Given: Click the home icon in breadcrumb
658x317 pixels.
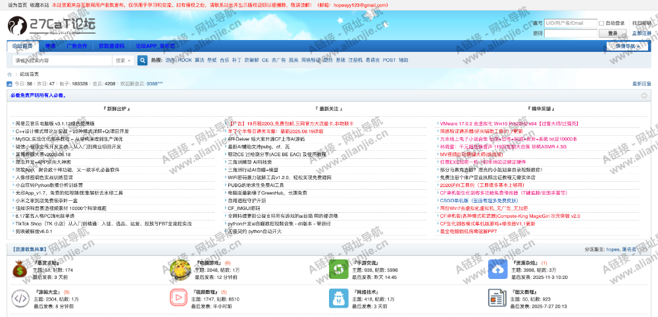Looking at the screenshot, I should pyautogui.click(x=10, y=74).
